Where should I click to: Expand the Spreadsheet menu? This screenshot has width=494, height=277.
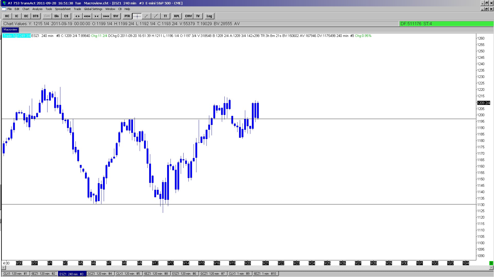click(x=63, y=9)
